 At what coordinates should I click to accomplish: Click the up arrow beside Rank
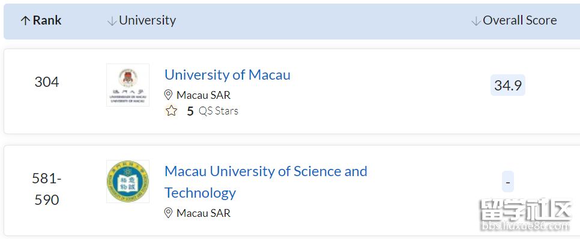(x=25, y=21)
